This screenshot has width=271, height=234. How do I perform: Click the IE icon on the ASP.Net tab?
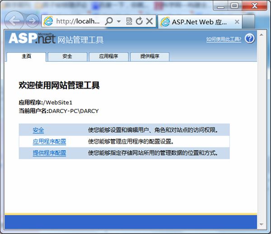coord(165,22)
